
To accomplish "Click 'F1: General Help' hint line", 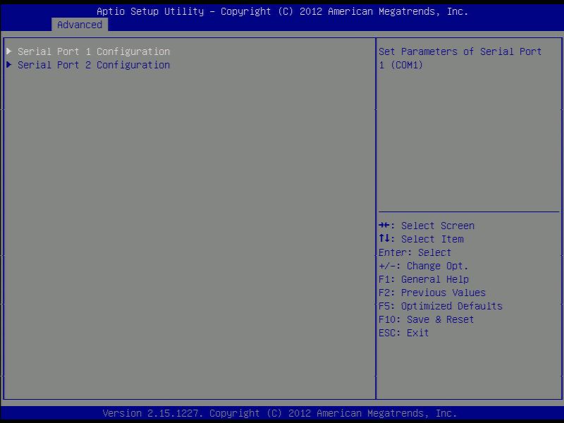I will [x=424, y=279].
